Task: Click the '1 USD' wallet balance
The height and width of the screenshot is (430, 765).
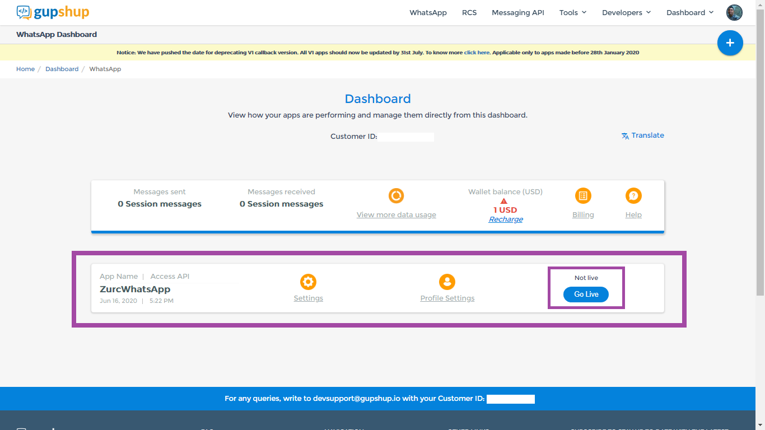Action: pos(505,210)
